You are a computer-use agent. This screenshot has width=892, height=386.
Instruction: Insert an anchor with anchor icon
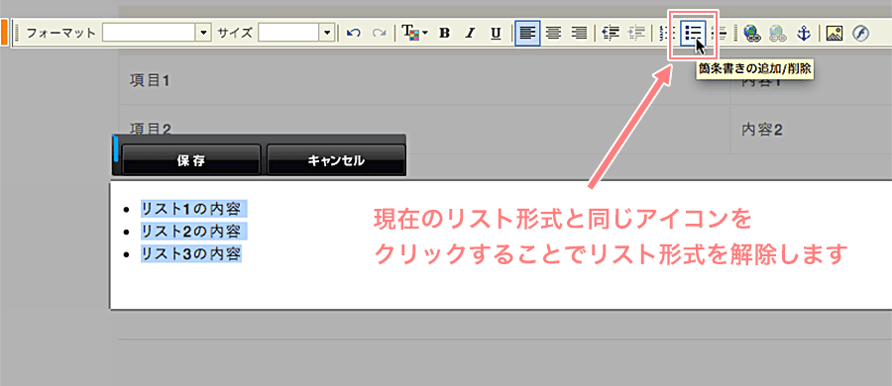803,34
